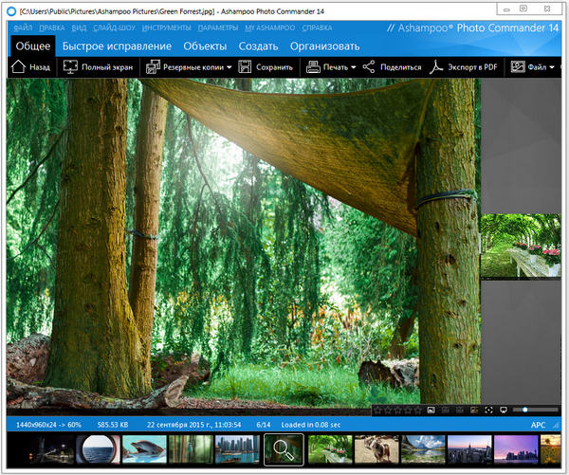The height and width of the screenshot is (475, 569).
Task: Open the Организовать tab
Action: [x=324, y=46]
